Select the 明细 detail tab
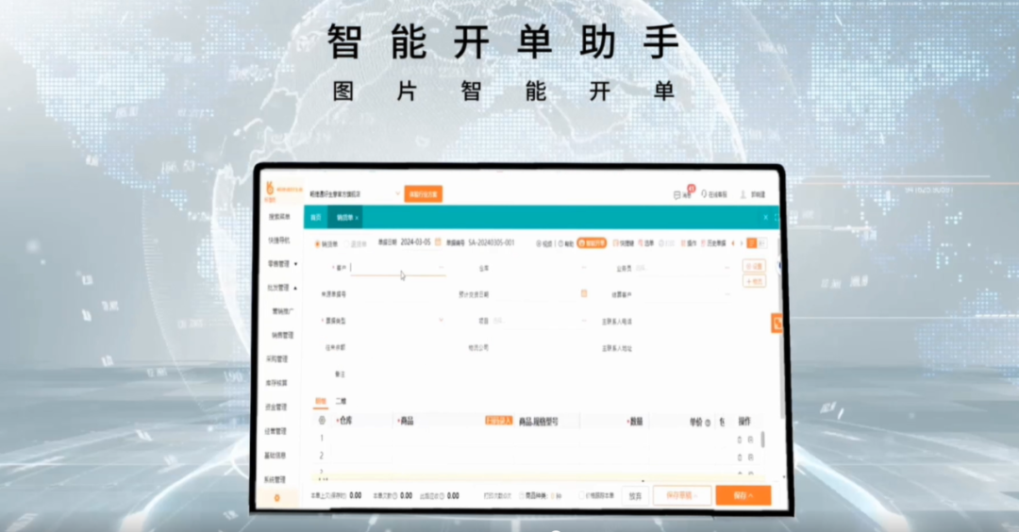 click(x=321, y=401)
